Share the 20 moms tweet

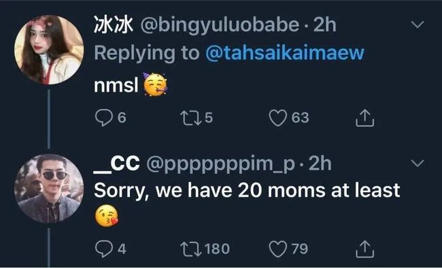364,249
